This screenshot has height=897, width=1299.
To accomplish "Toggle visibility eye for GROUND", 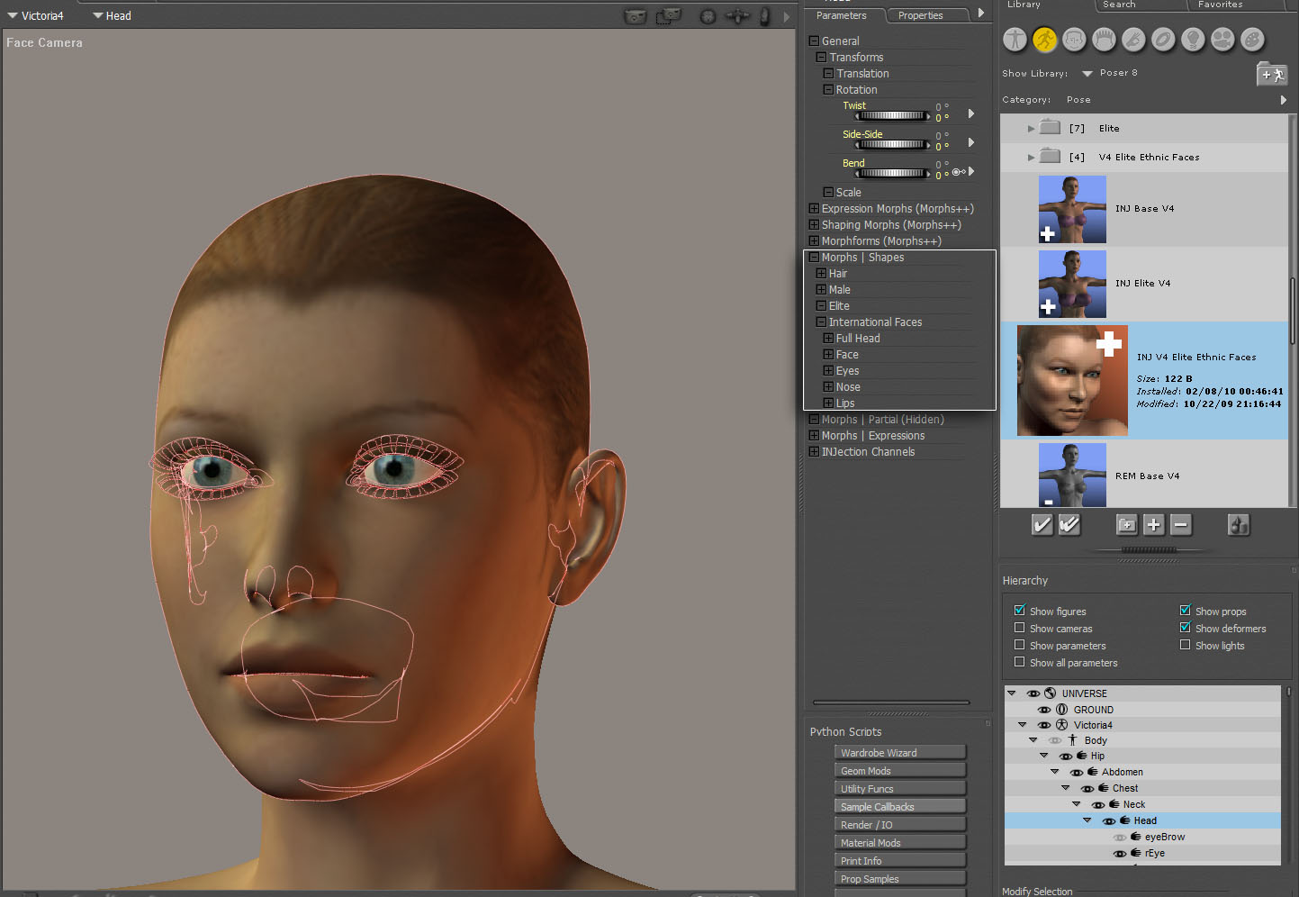I will (1044, 710).
